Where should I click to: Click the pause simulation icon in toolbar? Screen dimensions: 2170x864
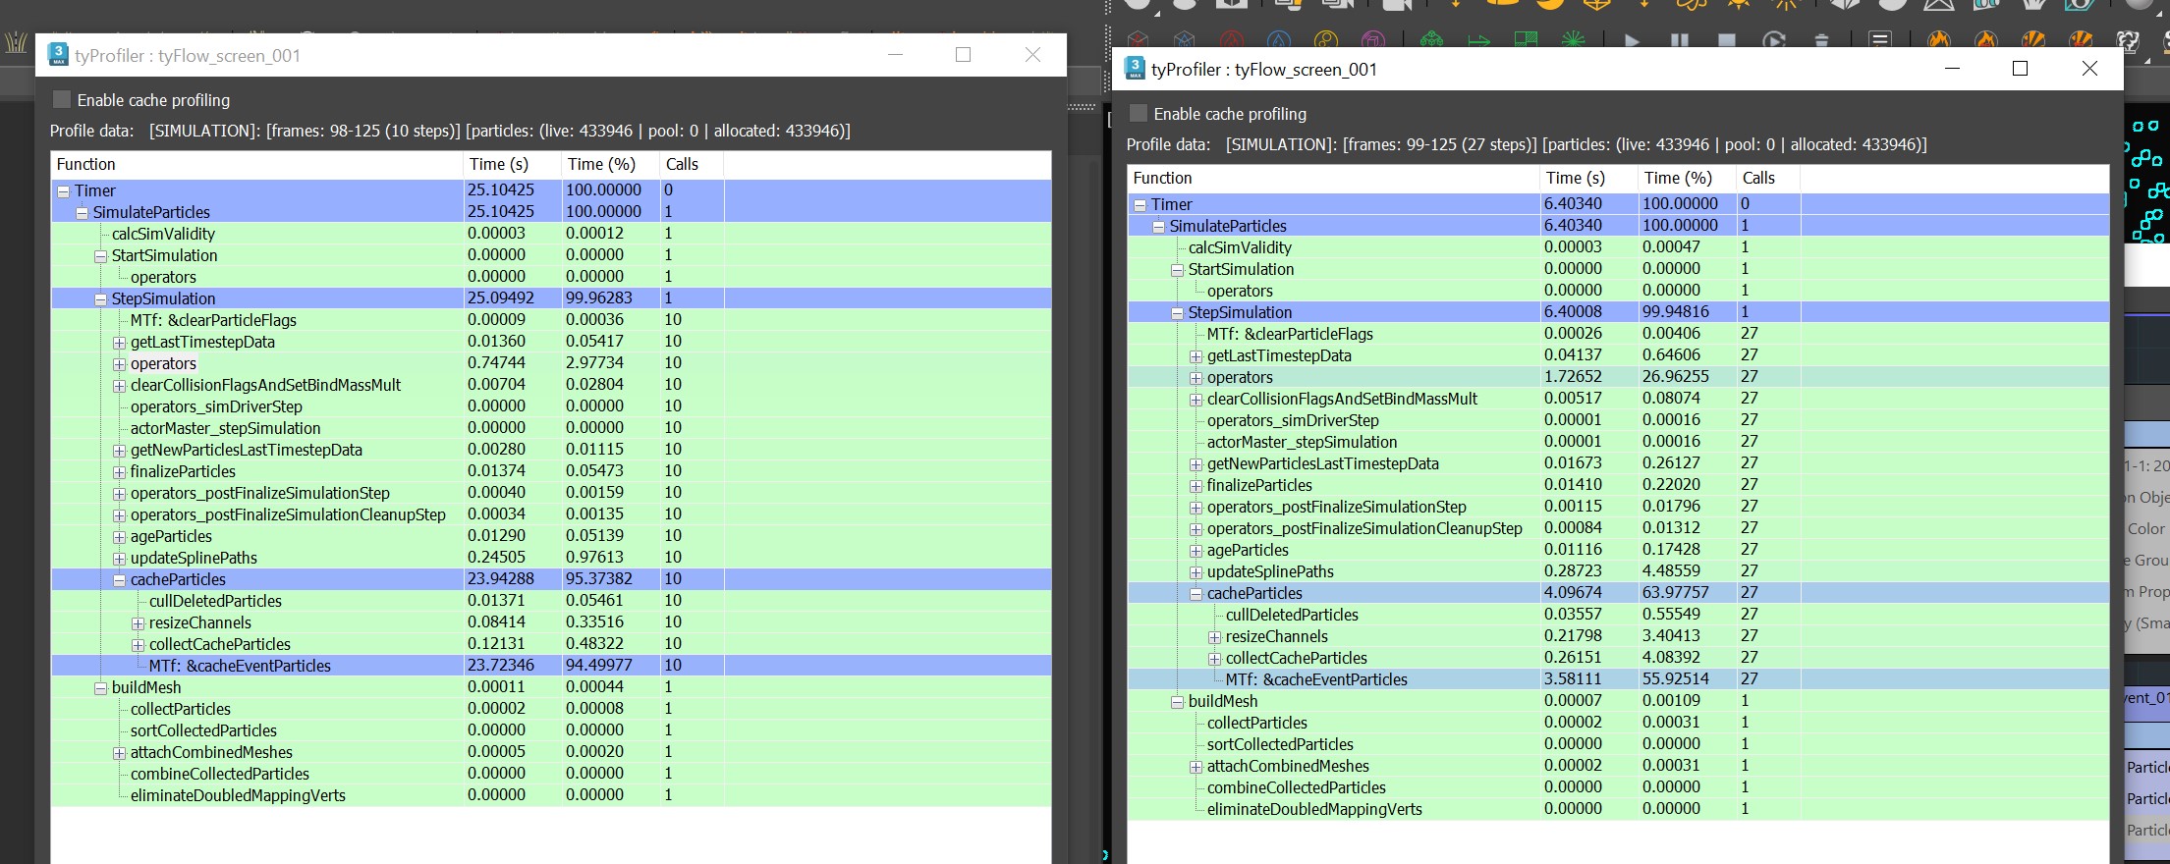tap(1679, 41)
